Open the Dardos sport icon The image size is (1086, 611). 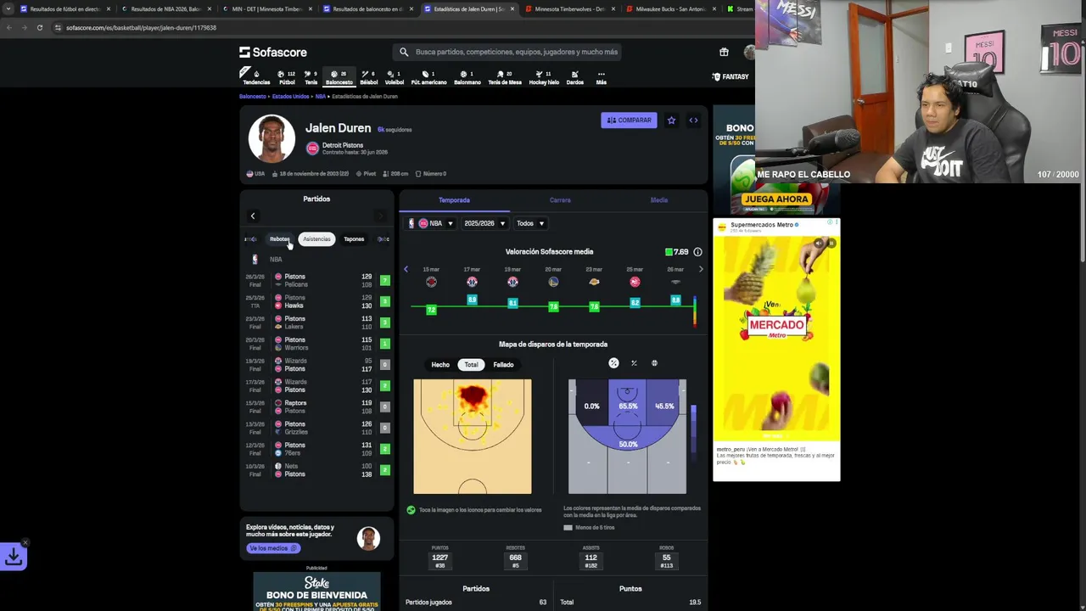click(x=574, y=77)
